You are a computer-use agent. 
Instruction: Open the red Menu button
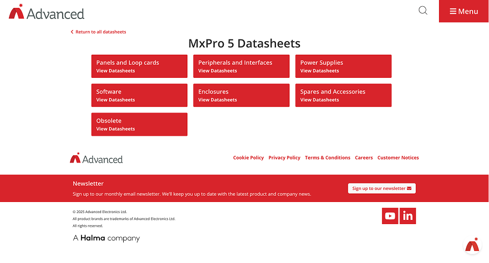click(463, 11)
